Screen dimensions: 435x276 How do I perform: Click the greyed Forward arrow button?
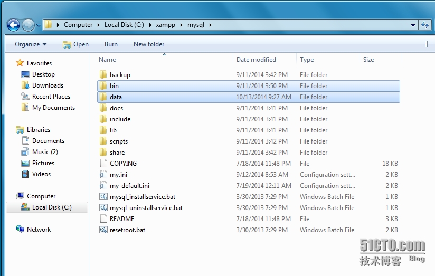28,25
